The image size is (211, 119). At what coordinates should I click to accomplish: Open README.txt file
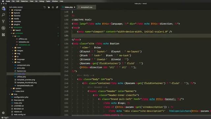19,109
